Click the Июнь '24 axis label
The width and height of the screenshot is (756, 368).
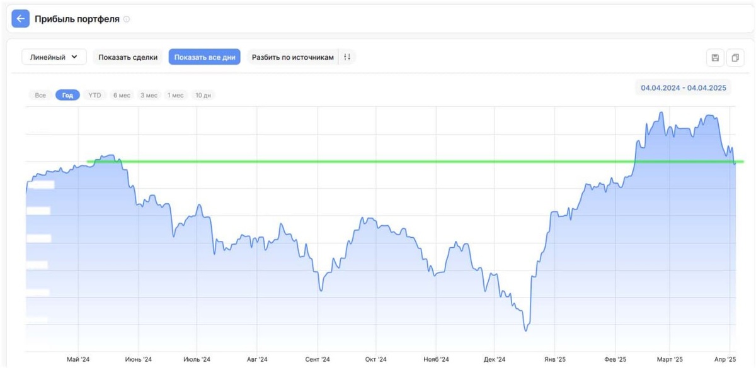click(138, 359)
